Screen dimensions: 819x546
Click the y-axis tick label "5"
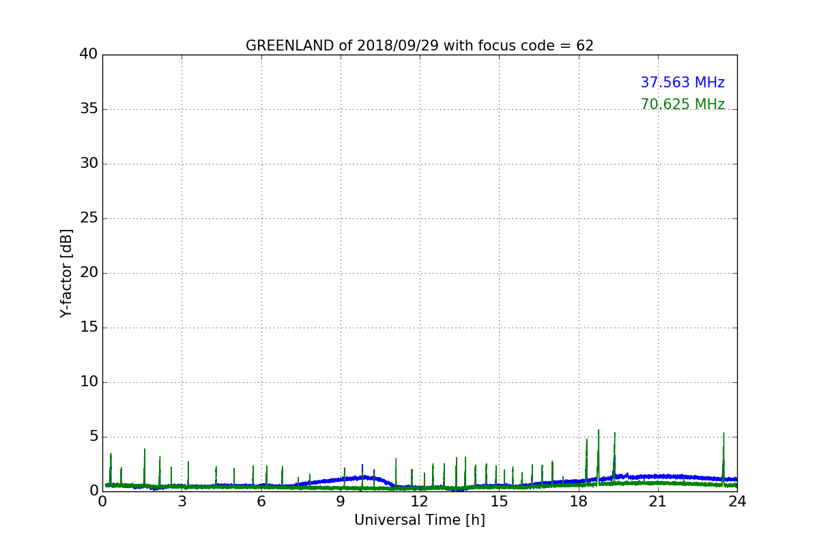point(94,437)
